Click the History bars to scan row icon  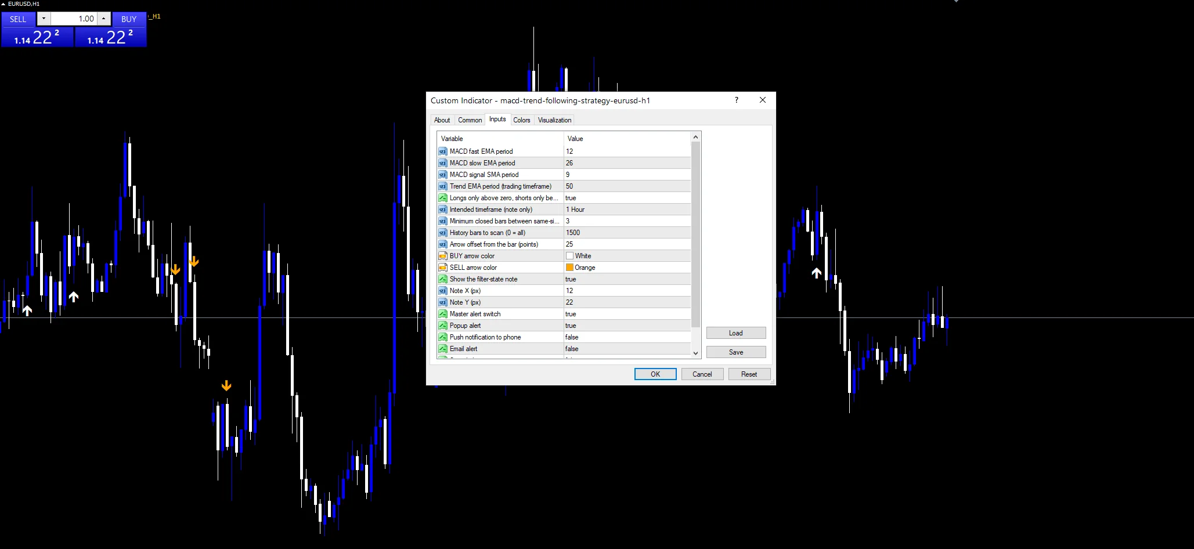pyautogui.click(x=443, y=233)
